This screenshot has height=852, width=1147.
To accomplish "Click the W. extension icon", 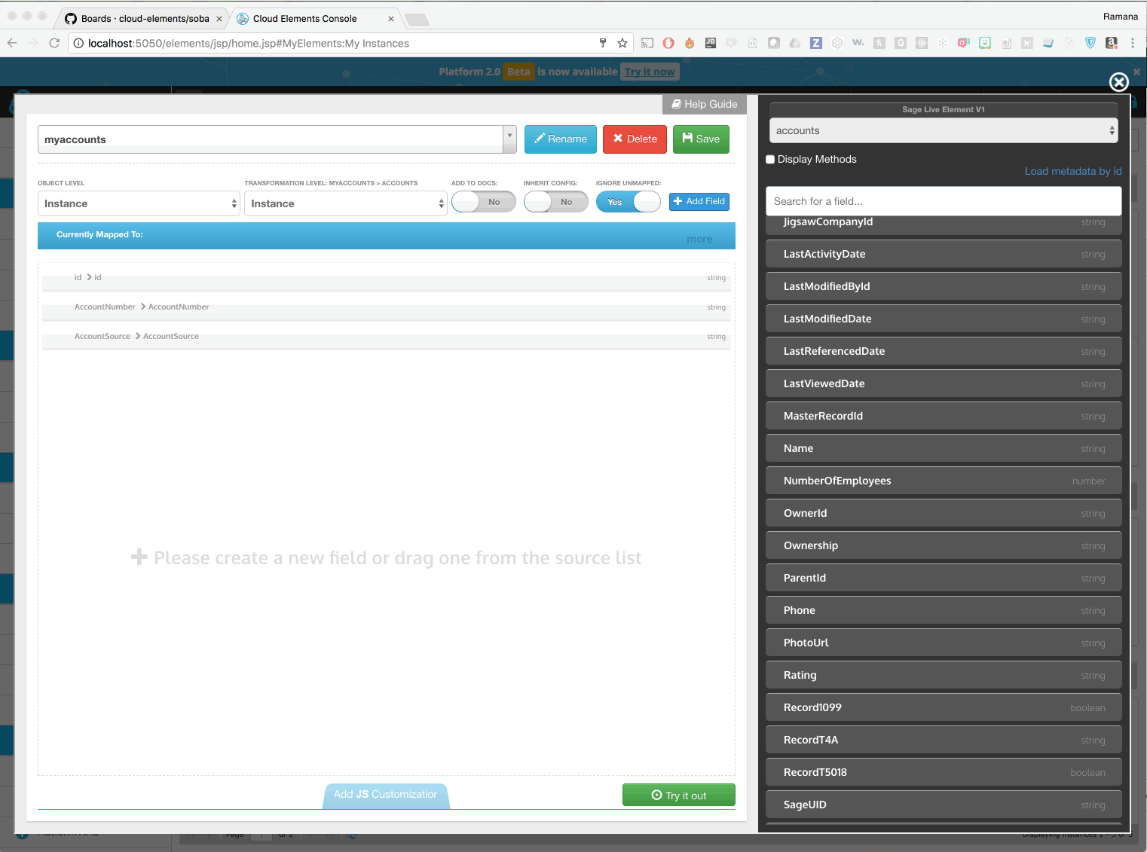I will (x=858, y=43).
